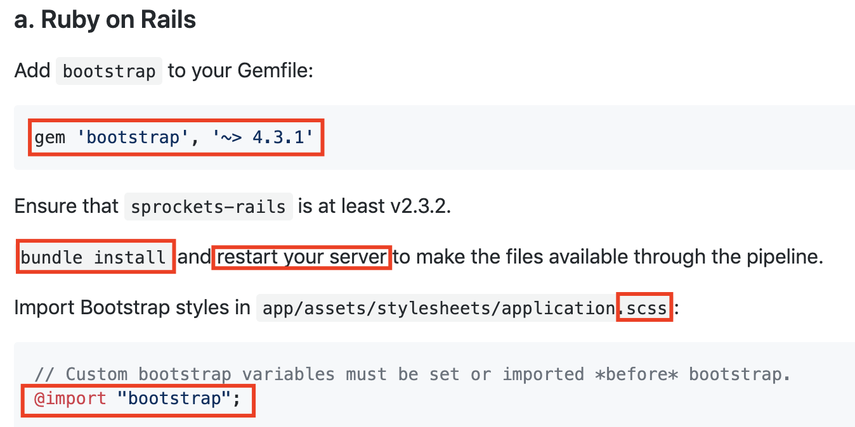855x427 pixels.
Task: Click the 'bundle install' inline code
Action: pos(93,257)
